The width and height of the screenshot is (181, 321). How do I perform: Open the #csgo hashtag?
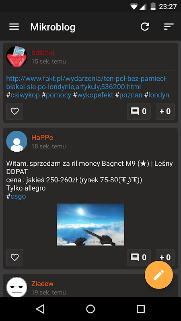click(16, 196)
